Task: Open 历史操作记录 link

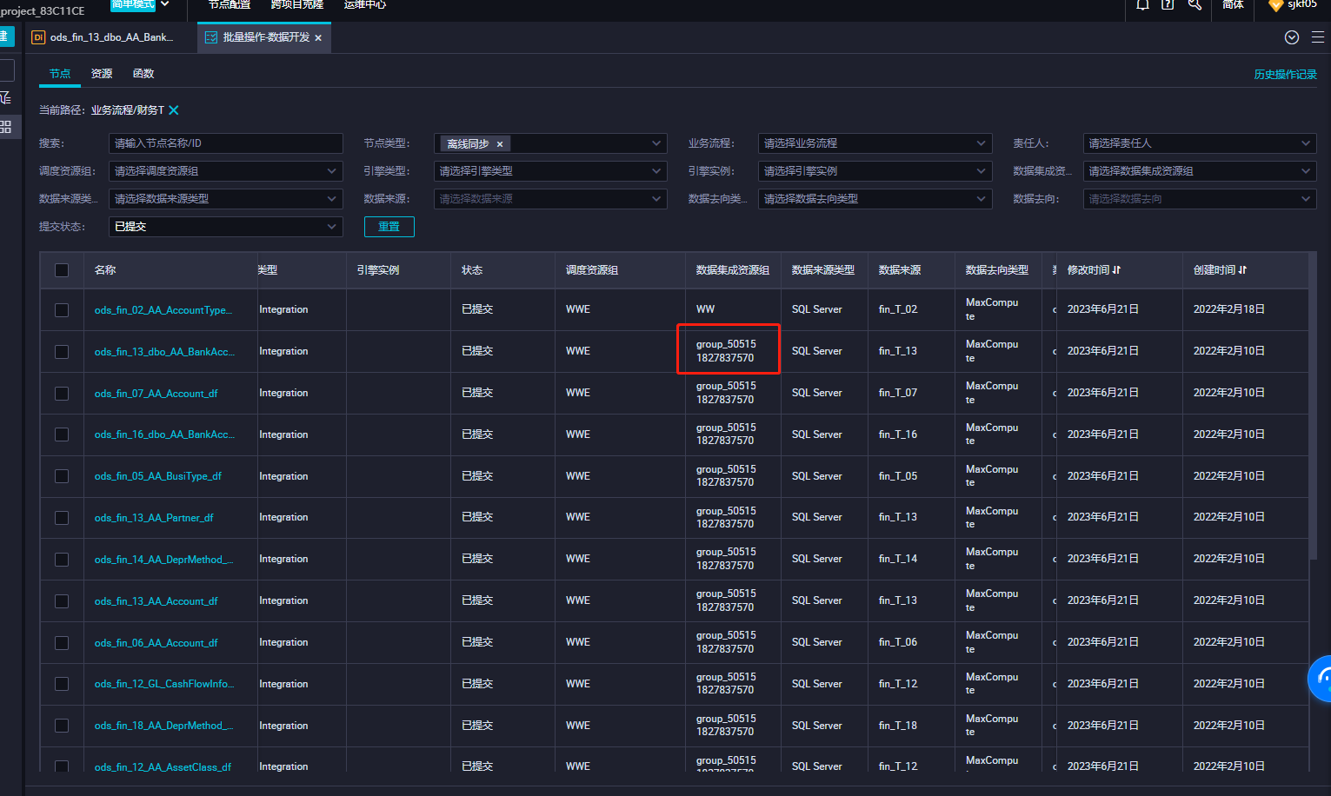Action: [x=1285, y=75]
